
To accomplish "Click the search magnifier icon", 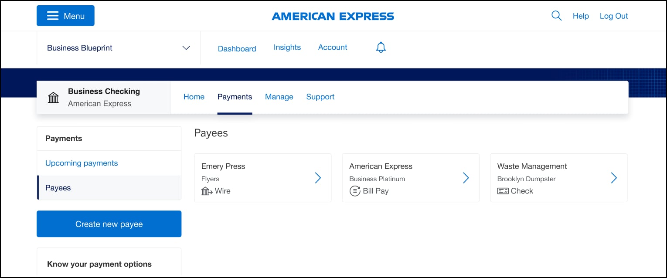I will click(x=556, y=15).
